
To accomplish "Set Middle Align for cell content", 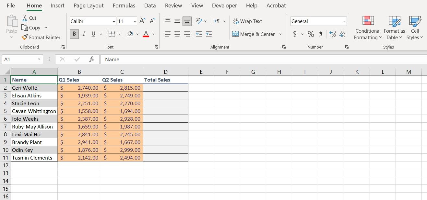I will [x=177, y=21].
